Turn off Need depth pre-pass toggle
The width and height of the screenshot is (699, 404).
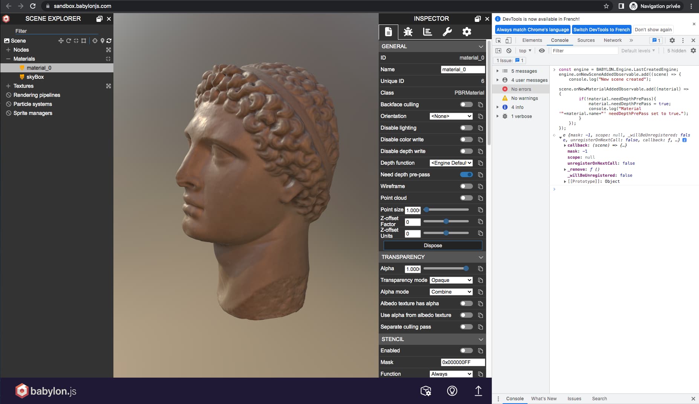click(x=466, y=174)
